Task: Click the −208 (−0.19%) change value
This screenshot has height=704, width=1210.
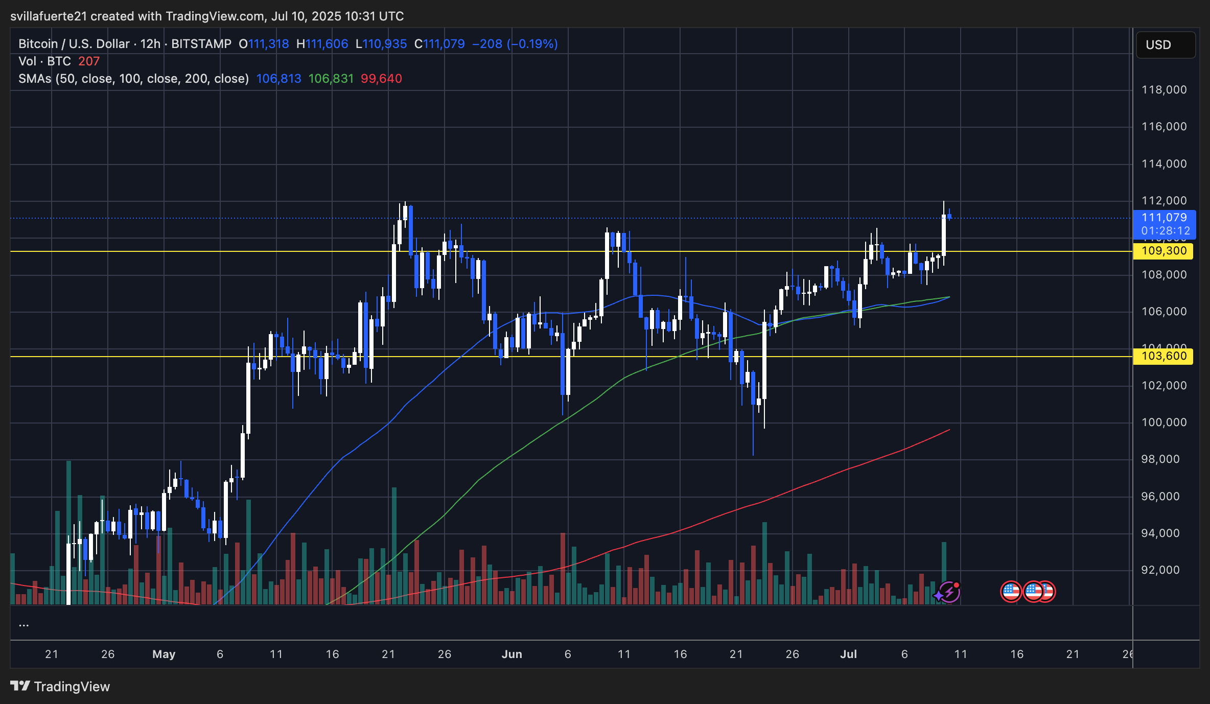Action: 515,44
